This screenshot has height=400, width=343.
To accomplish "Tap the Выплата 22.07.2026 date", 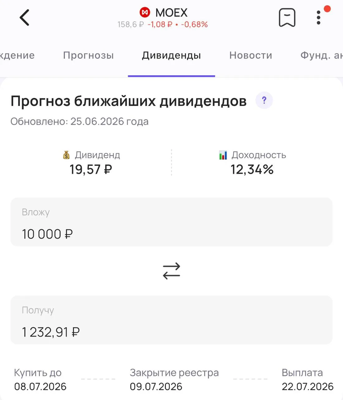I will [x=308, y=387].
